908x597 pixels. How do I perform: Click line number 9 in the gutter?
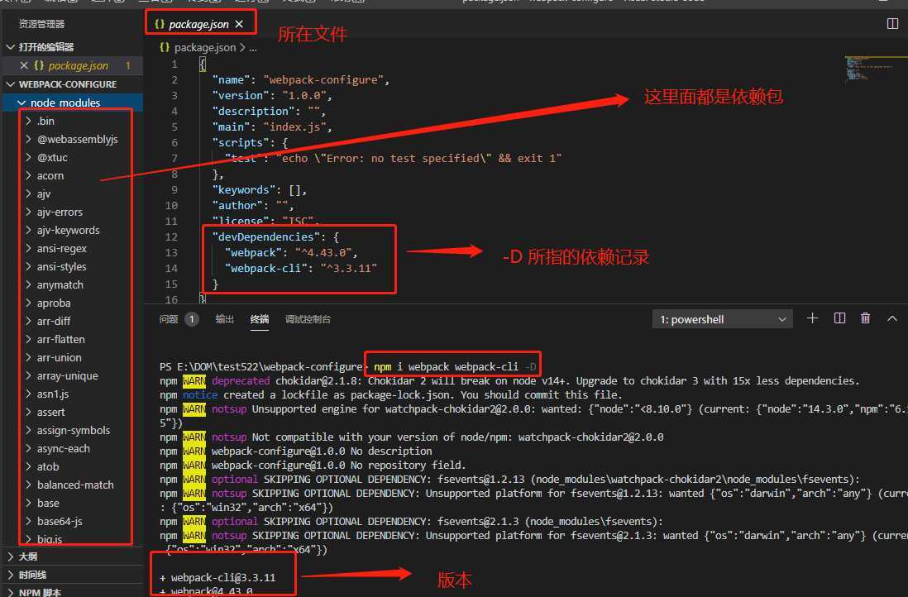174,189
